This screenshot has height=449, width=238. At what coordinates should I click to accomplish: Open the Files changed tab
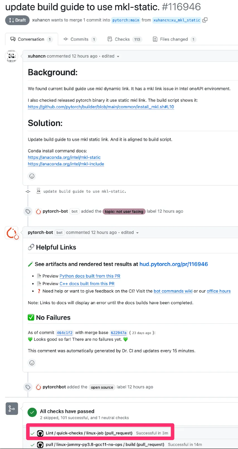[174, 39]
